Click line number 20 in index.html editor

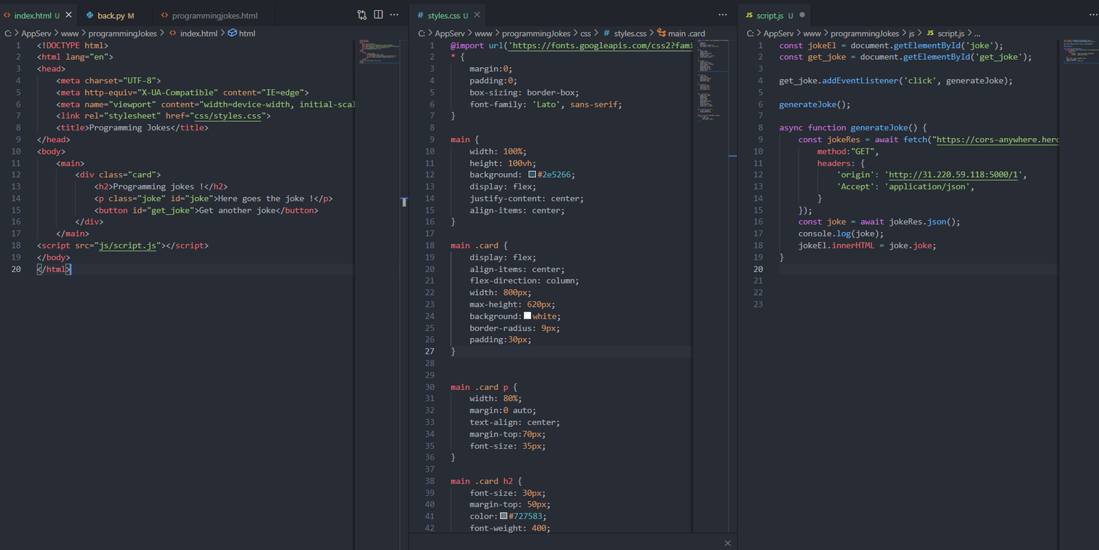tap(16, 269)
